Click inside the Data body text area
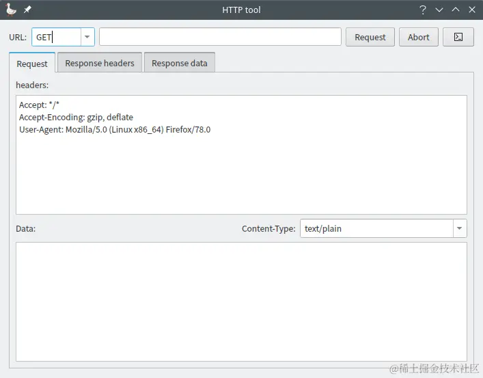This screenshot has height=378, width=483. click(x=242, y=301)
